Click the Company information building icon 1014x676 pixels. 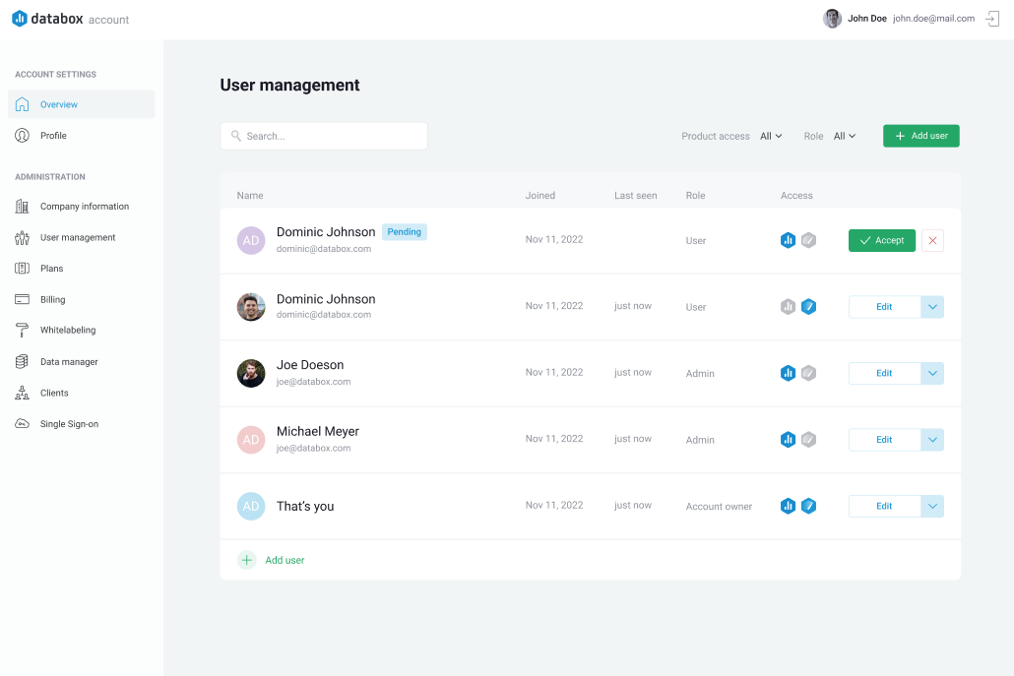point(22,207)
